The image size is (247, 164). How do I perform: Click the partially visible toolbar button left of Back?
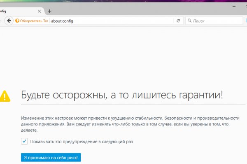[x=1, y=20]
